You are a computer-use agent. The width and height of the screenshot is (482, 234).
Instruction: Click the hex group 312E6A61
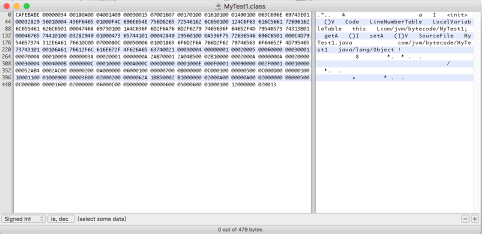coord(54,42)
